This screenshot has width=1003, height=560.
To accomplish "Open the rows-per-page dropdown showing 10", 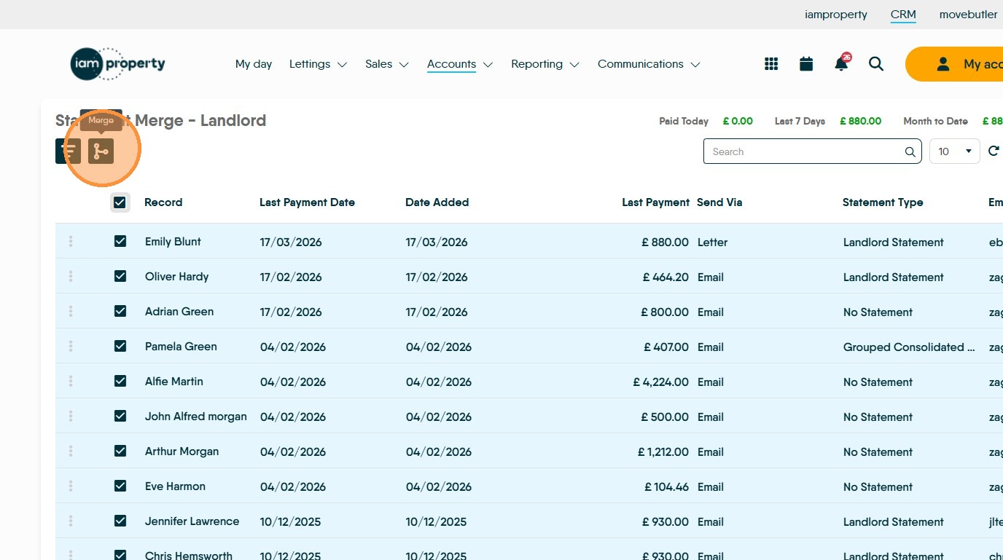I will (x=955, y=151).
